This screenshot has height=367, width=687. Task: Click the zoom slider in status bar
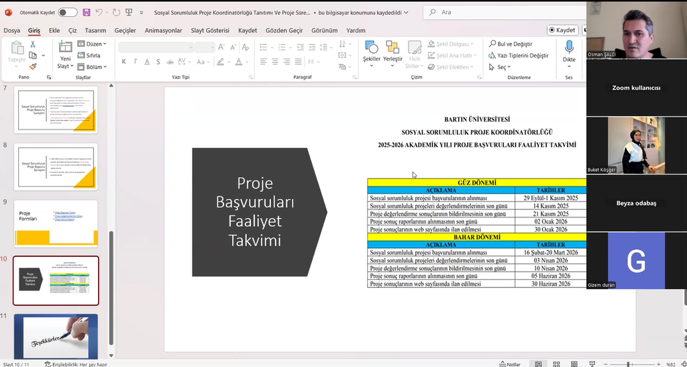click(628, 364)
